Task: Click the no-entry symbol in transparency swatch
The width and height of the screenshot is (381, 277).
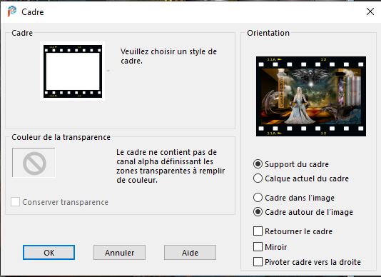Action: pos(34,163)
